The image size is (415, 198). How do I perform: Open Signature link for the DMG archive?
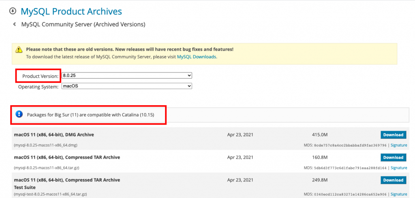(x=399, y=145)
